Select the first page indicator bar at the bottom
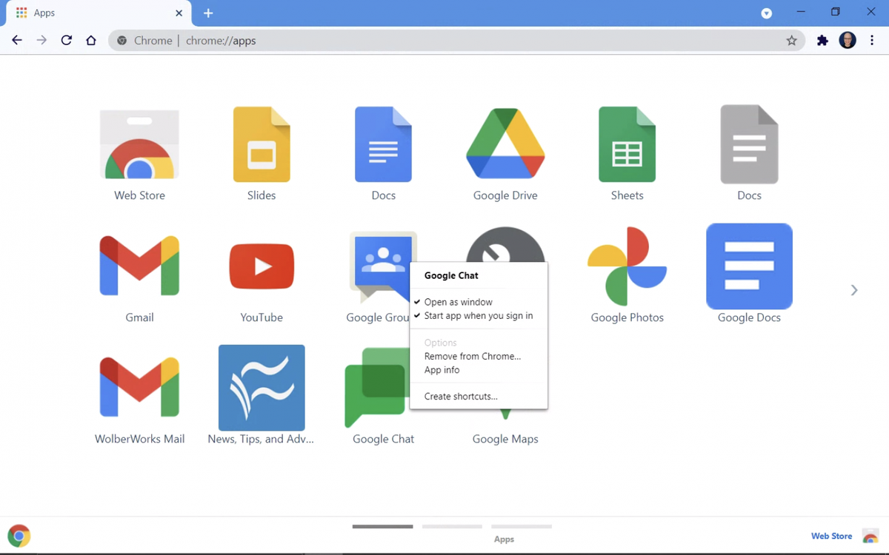This screenshot has height=555, width=889. coord(382,526)
